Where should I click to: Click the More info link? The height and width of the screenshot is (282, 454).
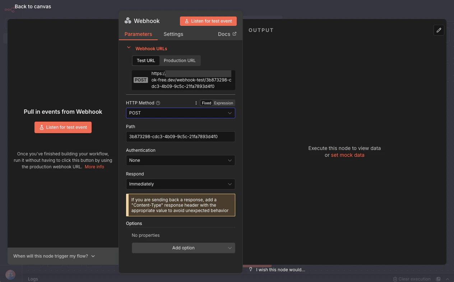click(94, 167)
